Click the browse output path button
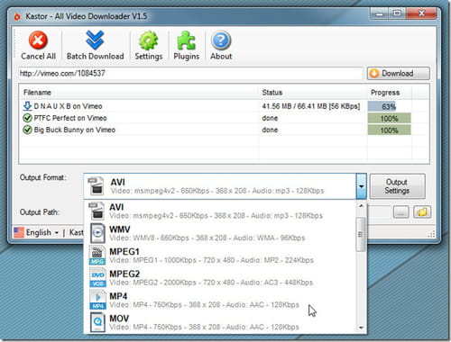 tap(400, 212)
